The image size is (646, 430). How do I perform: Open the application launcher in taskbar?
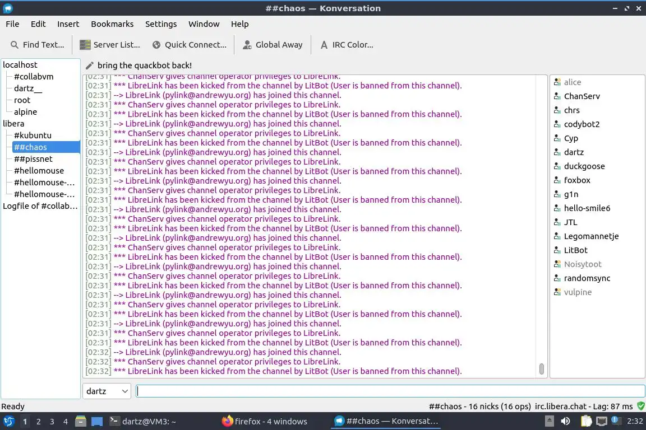(8, 422)
